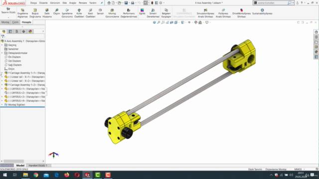Open SustainabilityXpress tool
319x179 pixels.
click(x=262, y=12)
